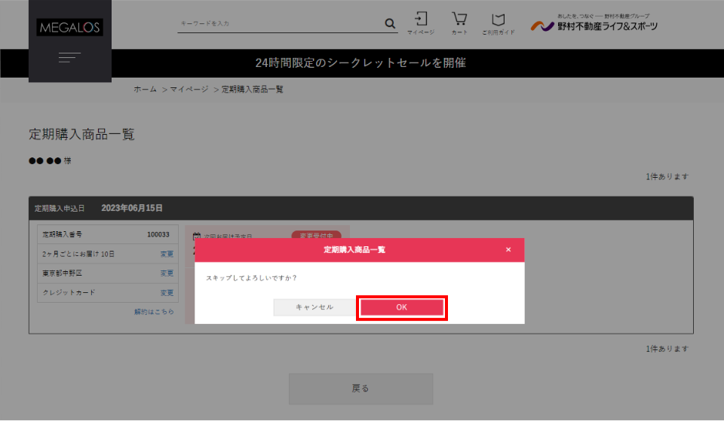
Task: Click the search magnifier icon
Action: 390,23
